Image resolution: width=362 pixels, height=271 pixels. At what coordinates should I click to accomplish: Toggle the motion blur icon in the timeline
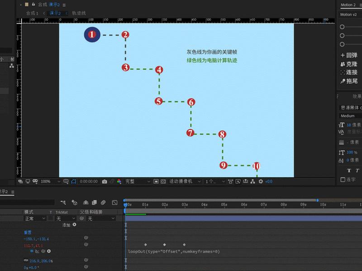103,202
